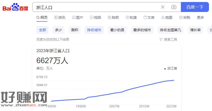The image size is (212, 111).
Task: Open 搜索工具 search filter tools
Action: 168,39
